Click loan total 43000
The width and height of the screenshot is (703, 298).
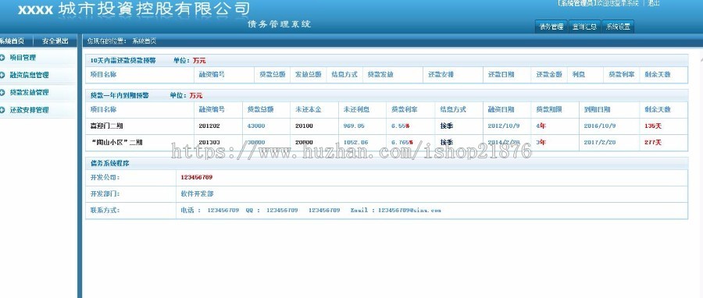click(x=256, y=126)
